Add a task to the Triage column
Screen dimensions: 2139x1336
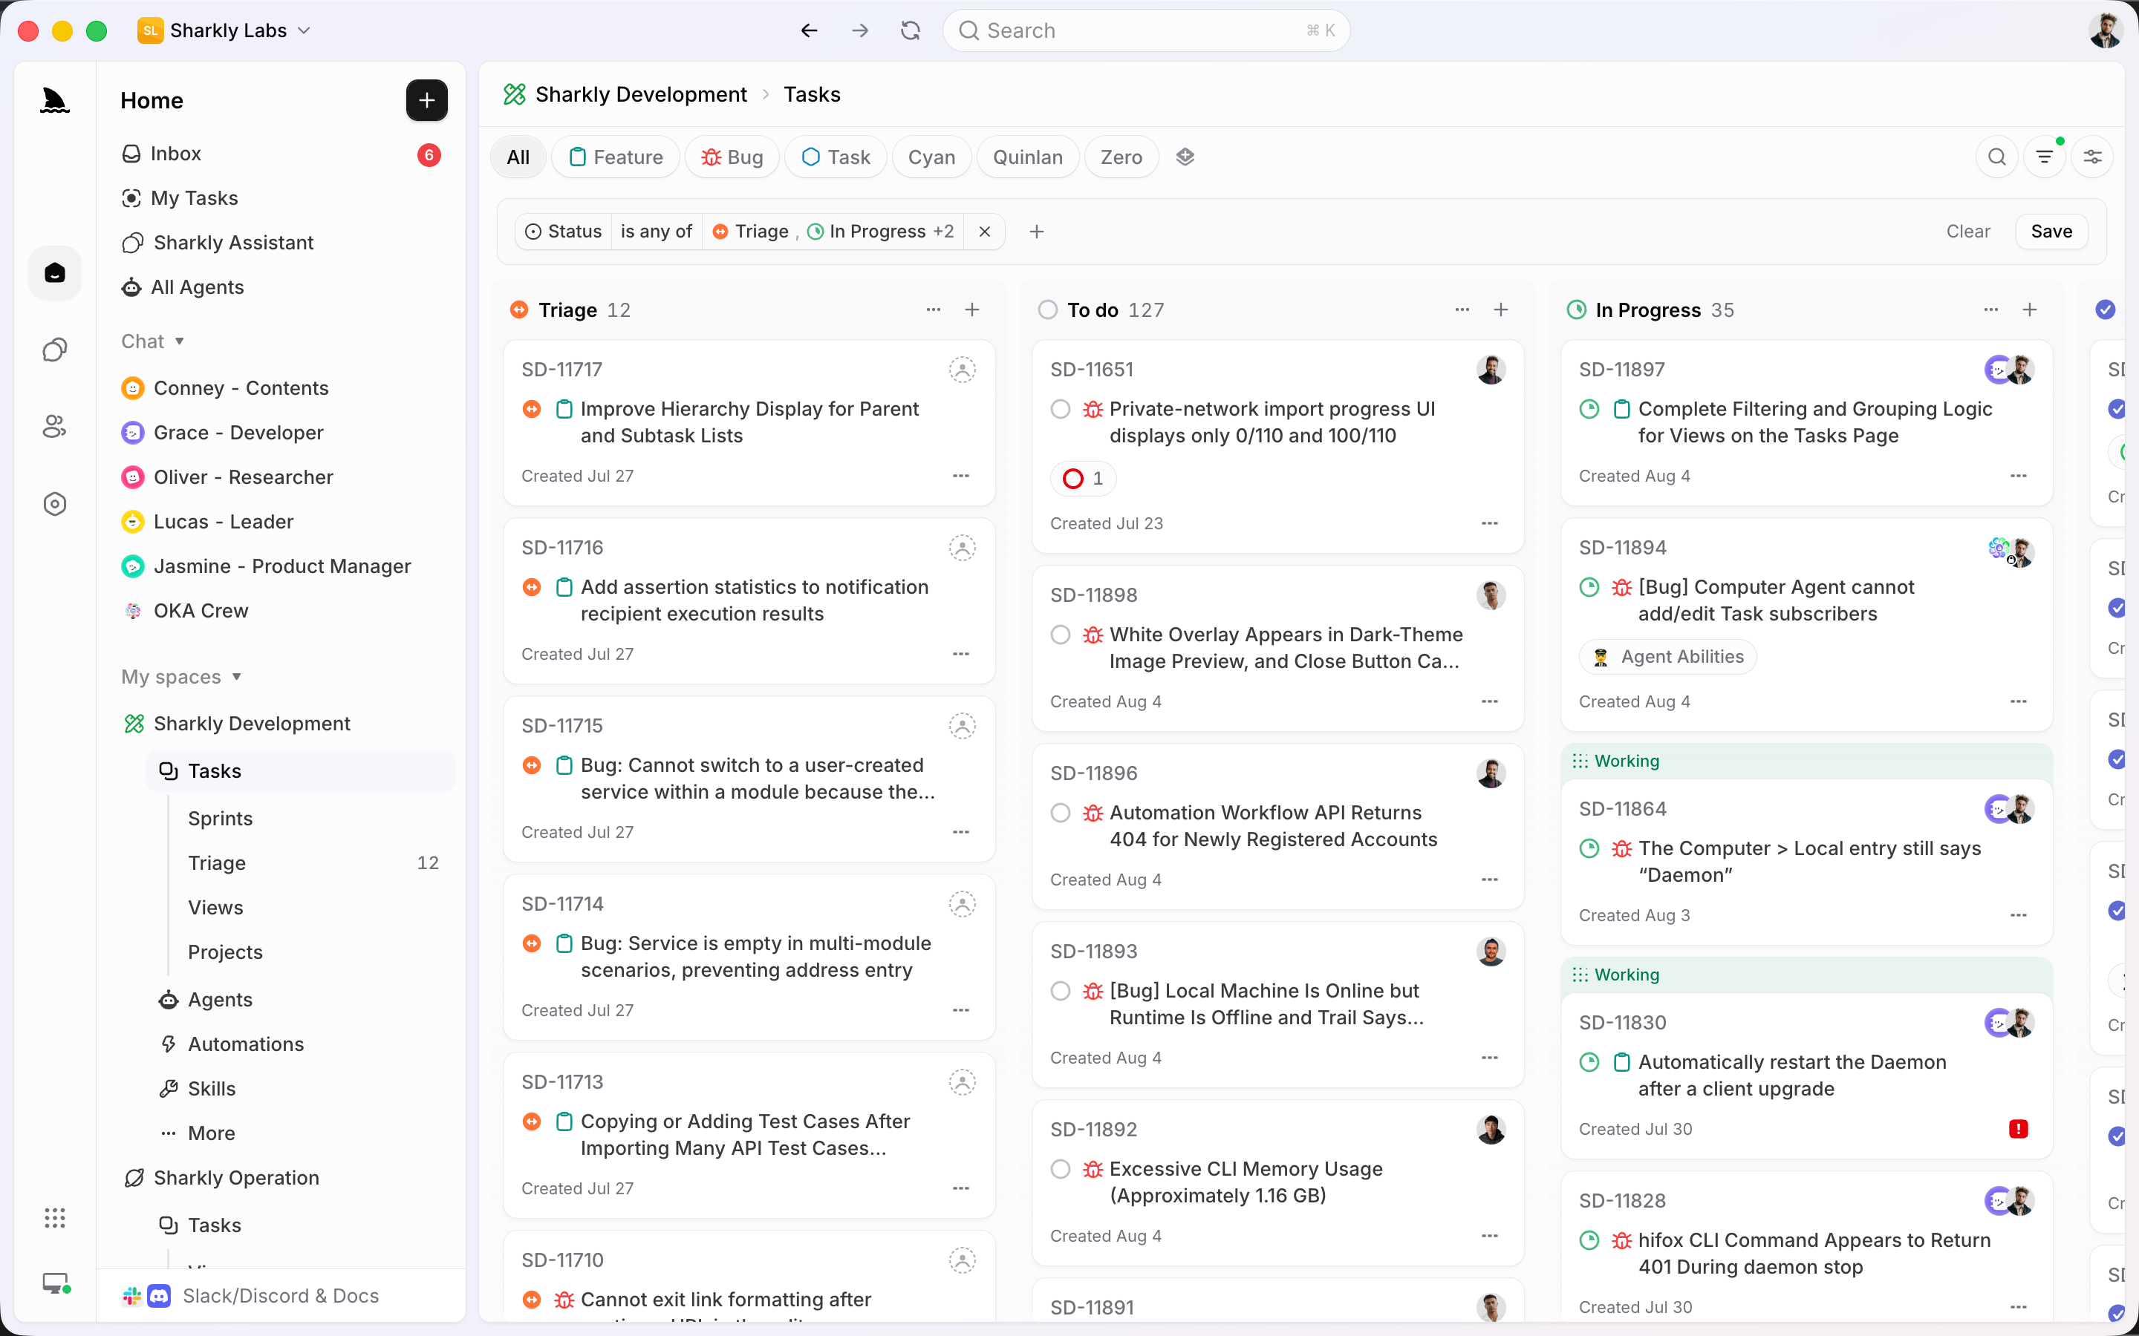pos(972,310)
